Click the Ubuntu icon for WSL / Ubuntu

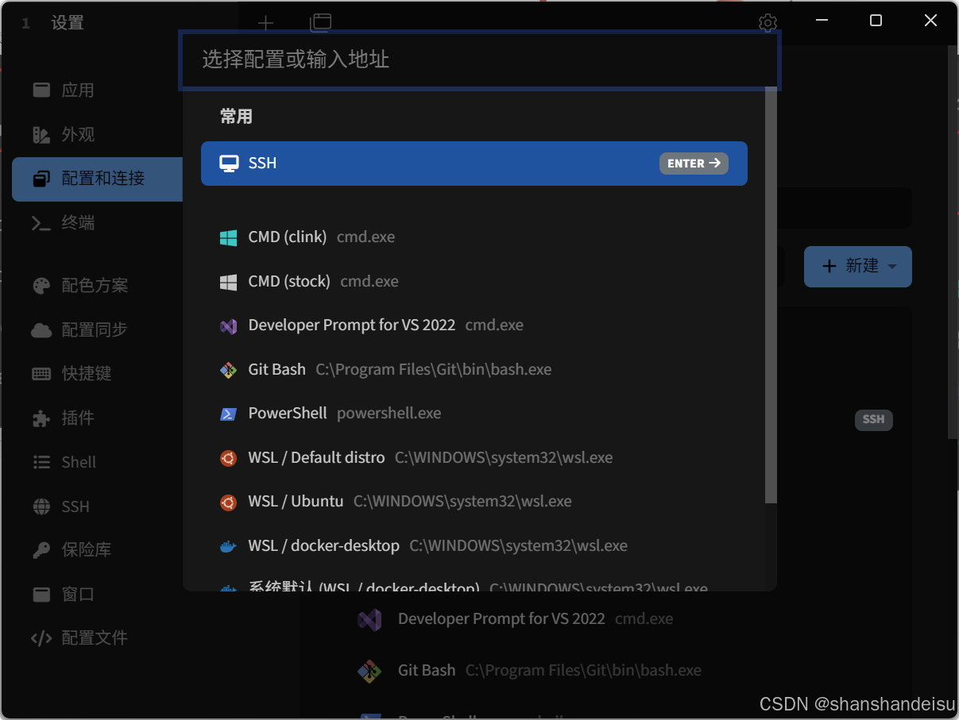[229, 502]
